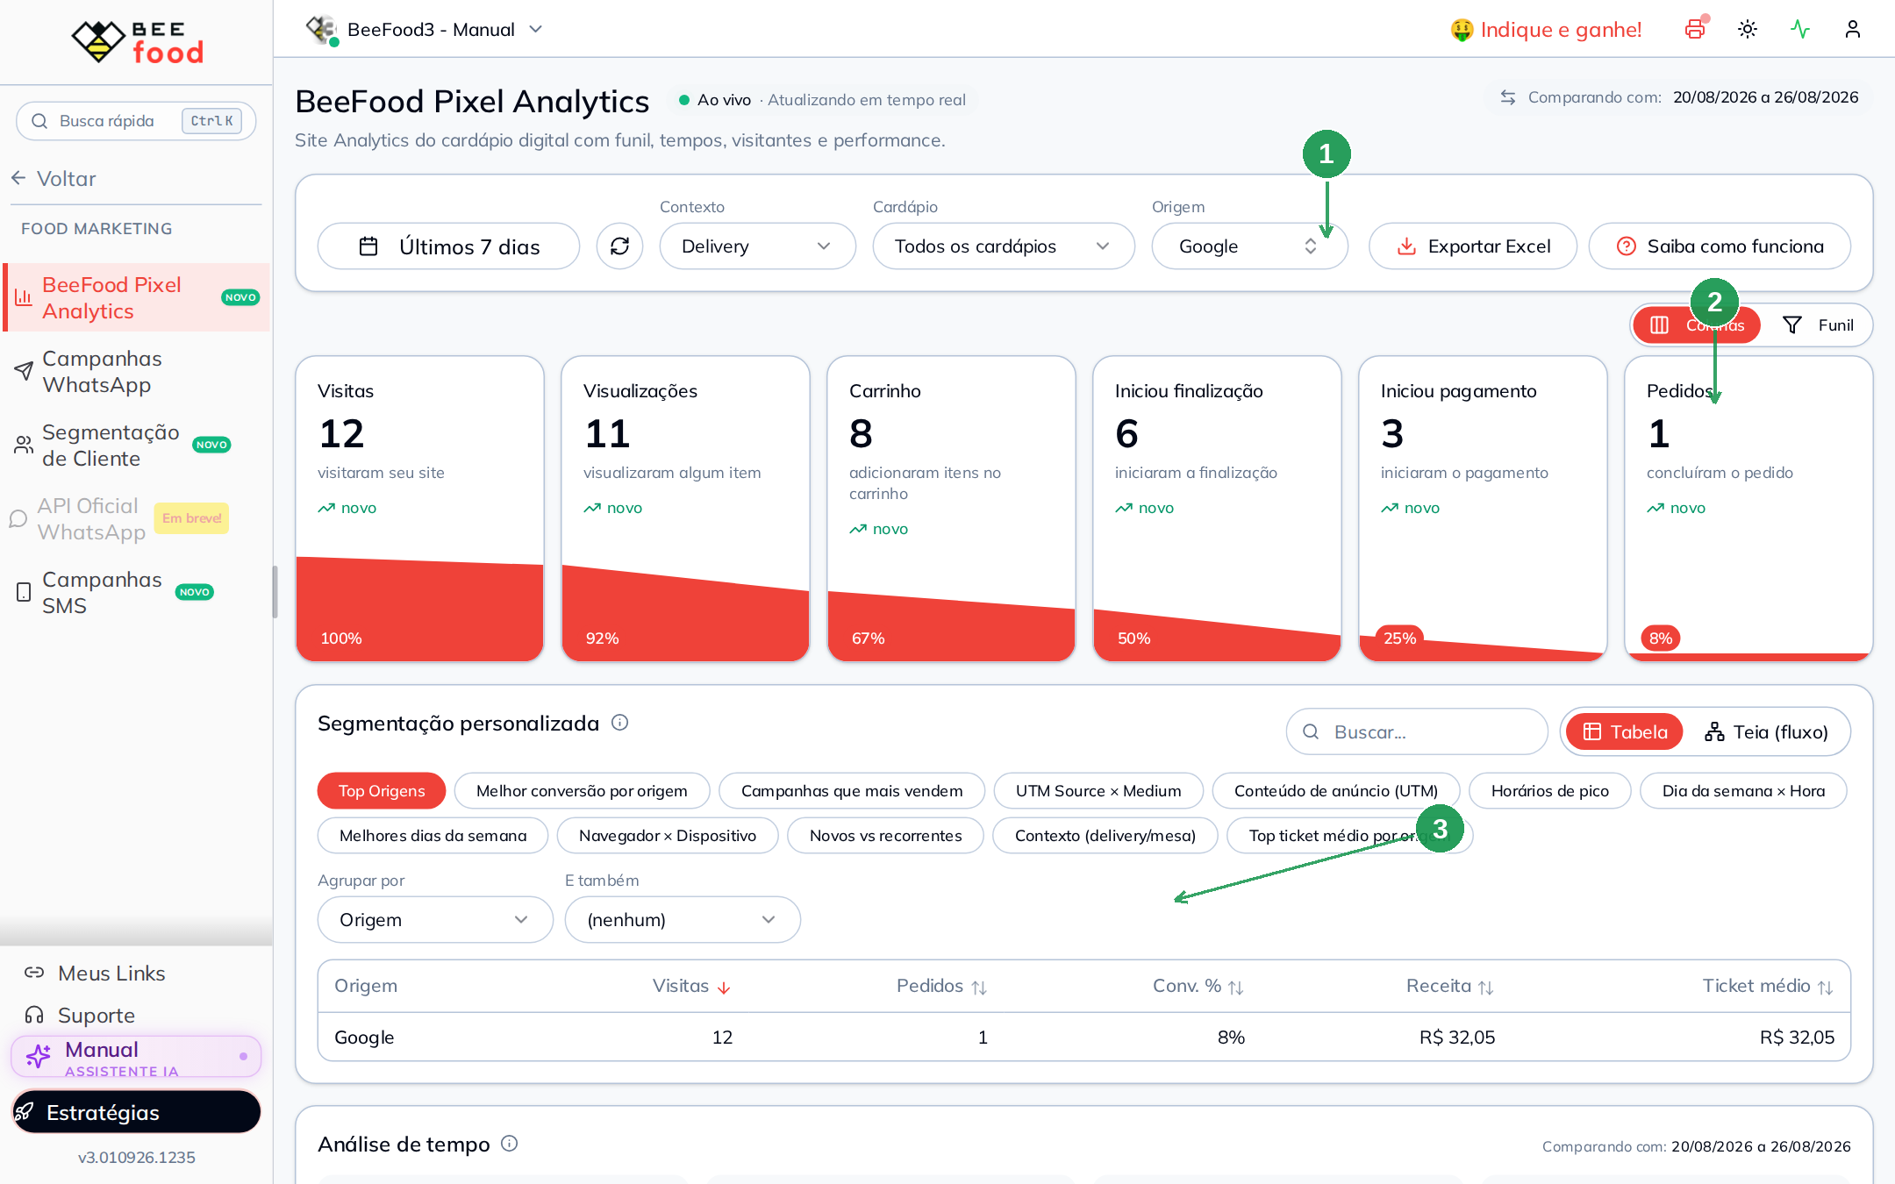Select UTM Source × Medium chip
The height and width of the screenshot is (1184, 1895).
[1098, 791]
